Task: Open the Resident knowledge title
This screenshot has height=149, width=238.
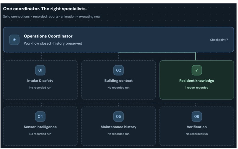Action: [x=197, y=81]
